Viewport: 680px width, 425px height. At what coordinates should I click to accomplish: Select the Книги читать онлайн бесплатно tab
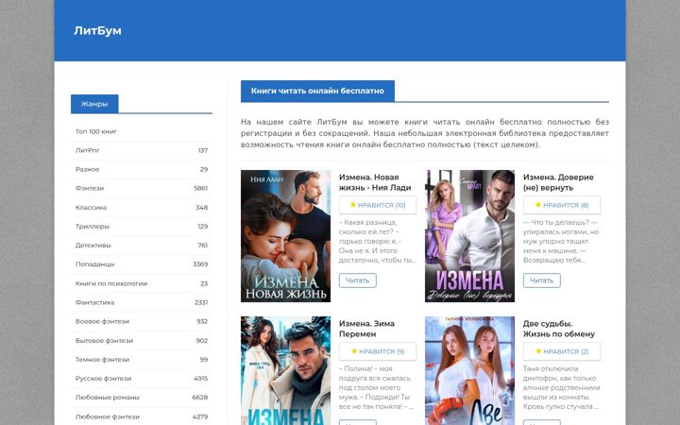point(317,91)
